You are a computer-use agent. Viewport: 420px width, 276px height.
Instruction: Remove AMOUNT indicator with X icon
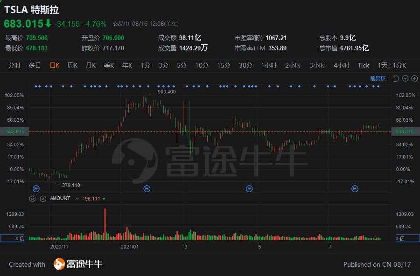pyautogui.click(x=43, y=199)
